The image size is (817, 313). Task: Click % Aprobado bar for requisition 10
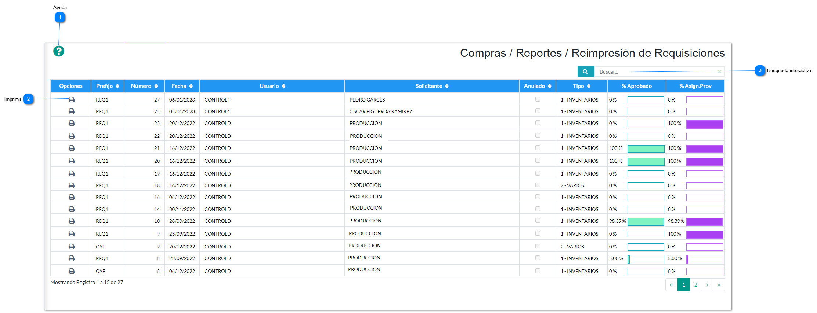click(x=646, y=222)
